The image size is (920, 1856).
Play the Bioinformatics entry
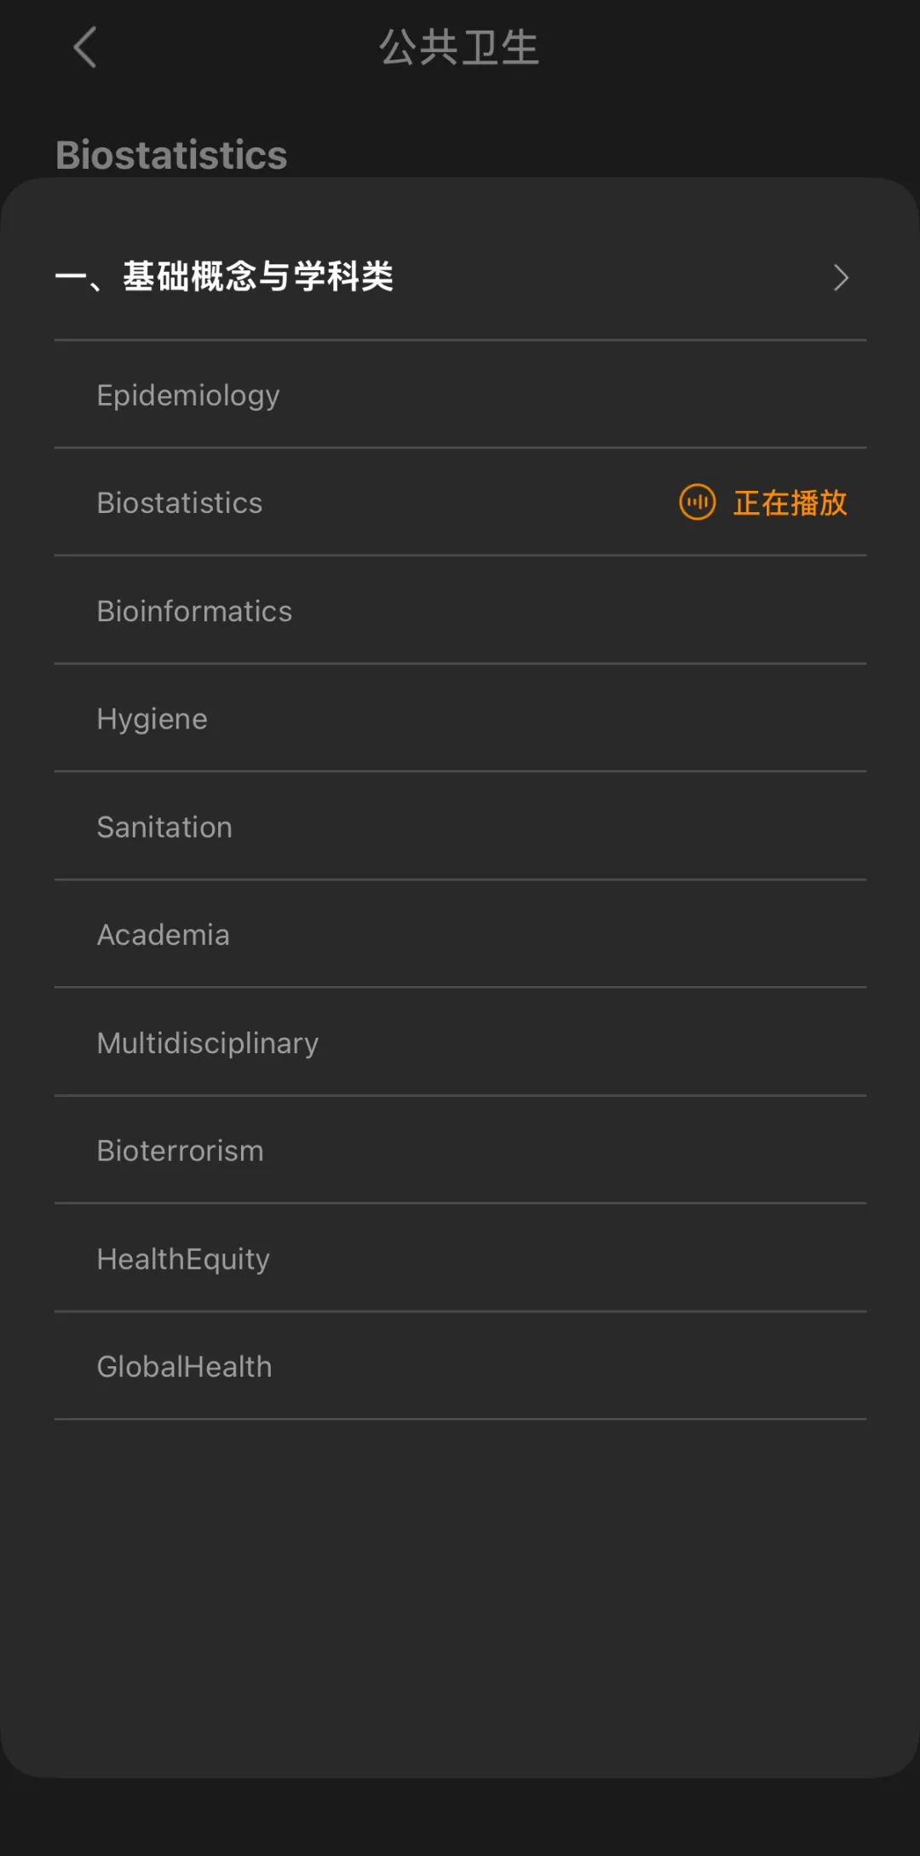pyautogui.click(x=194, y=611)
